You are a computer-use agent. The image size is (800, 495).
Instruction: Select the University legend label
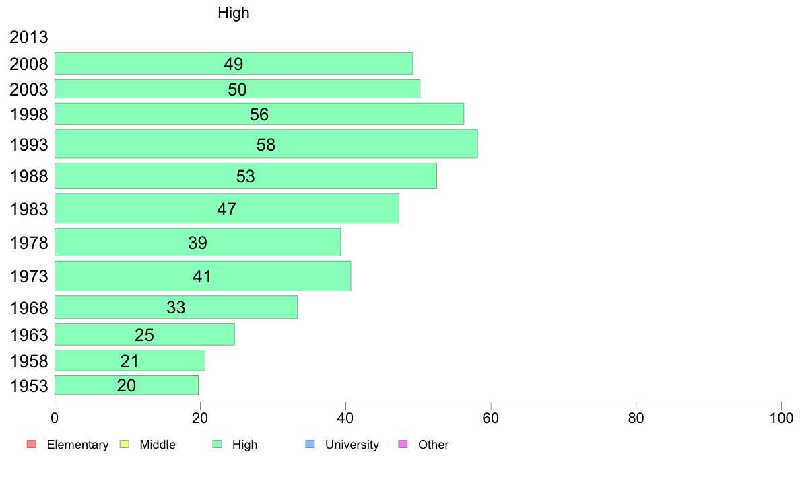tap(352, 445)
